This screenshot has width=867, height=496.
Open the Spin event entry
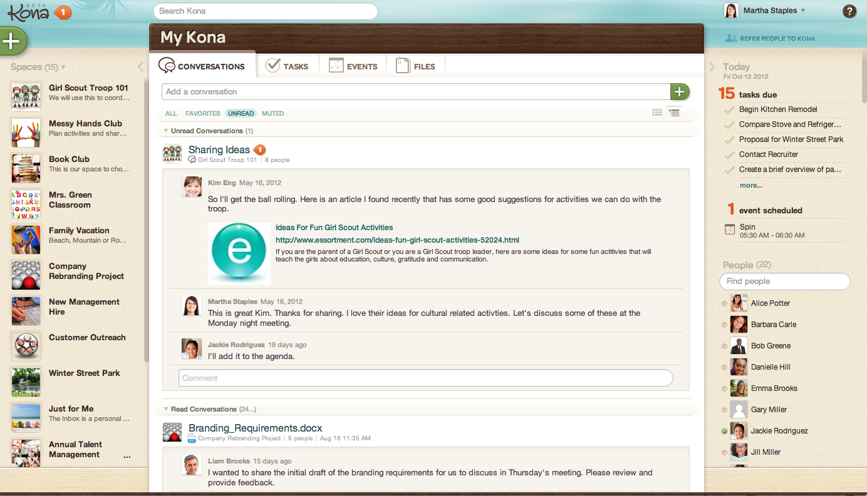[772, 231]
